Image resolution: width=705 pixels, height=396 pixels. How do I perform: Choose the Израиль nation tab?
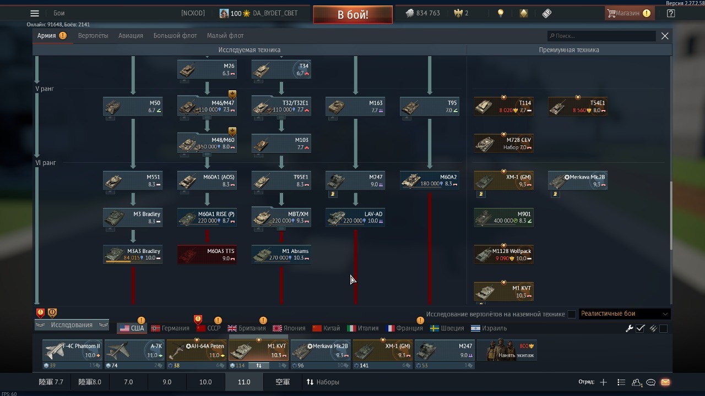489,328
